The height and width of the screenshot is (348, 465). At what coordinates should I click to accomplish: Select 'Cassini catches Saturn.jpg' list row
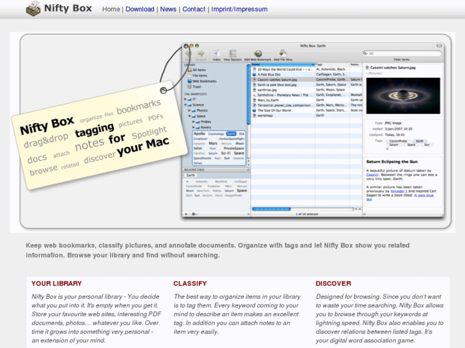tap(306, 79)
